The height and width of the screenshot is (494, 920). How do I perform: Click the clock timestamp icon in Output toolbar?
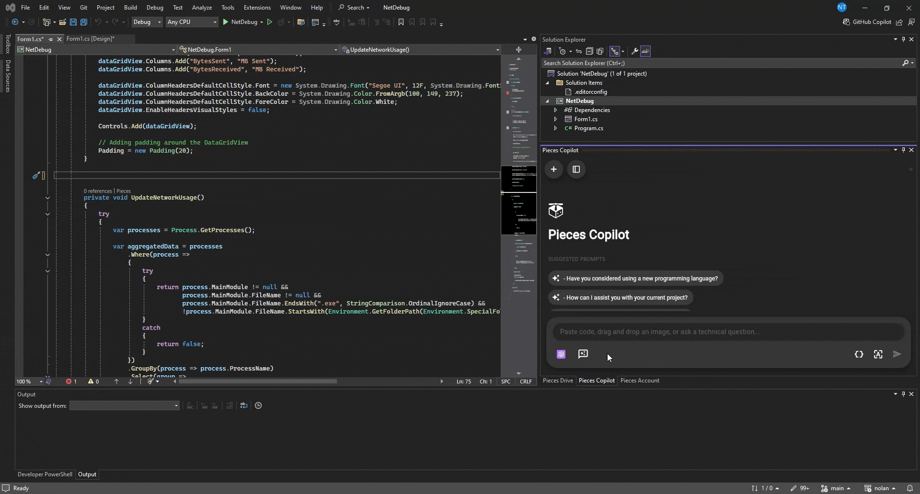pos(258,405)
